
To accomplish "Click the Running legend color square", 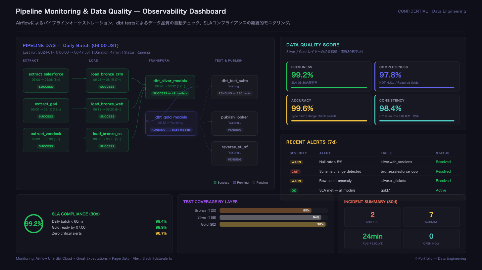I will [x=235, y=183].
